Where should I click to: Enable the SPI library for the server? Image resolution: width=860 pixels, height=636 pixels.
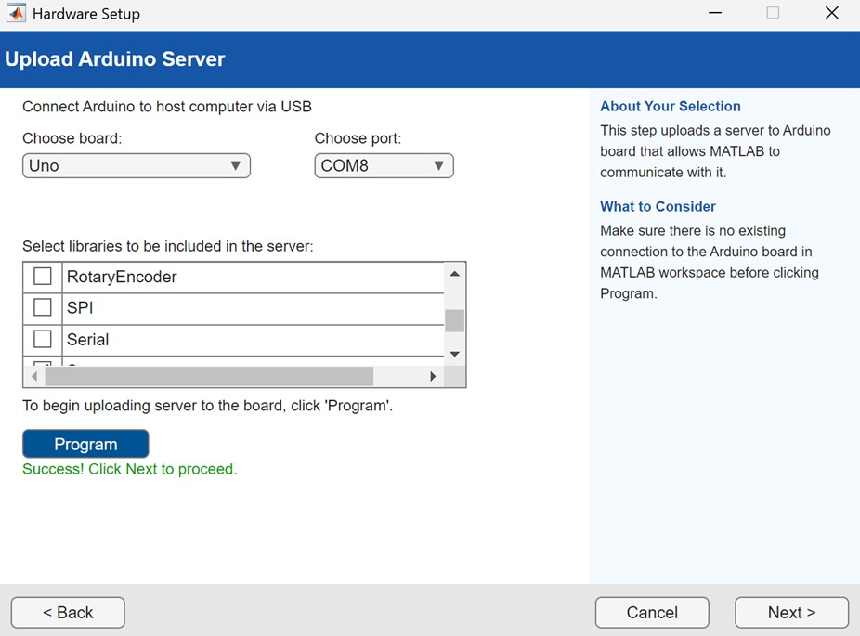pyautogui.click(x=40, y=307)
